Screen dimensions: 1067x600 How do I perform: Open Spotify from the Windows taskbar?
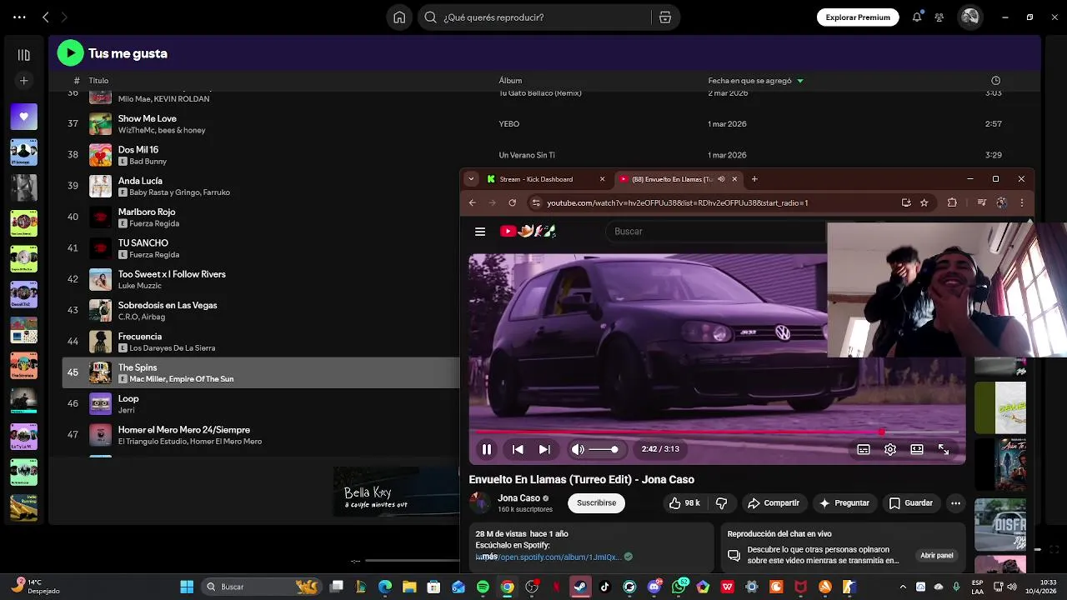pos(483,587)
